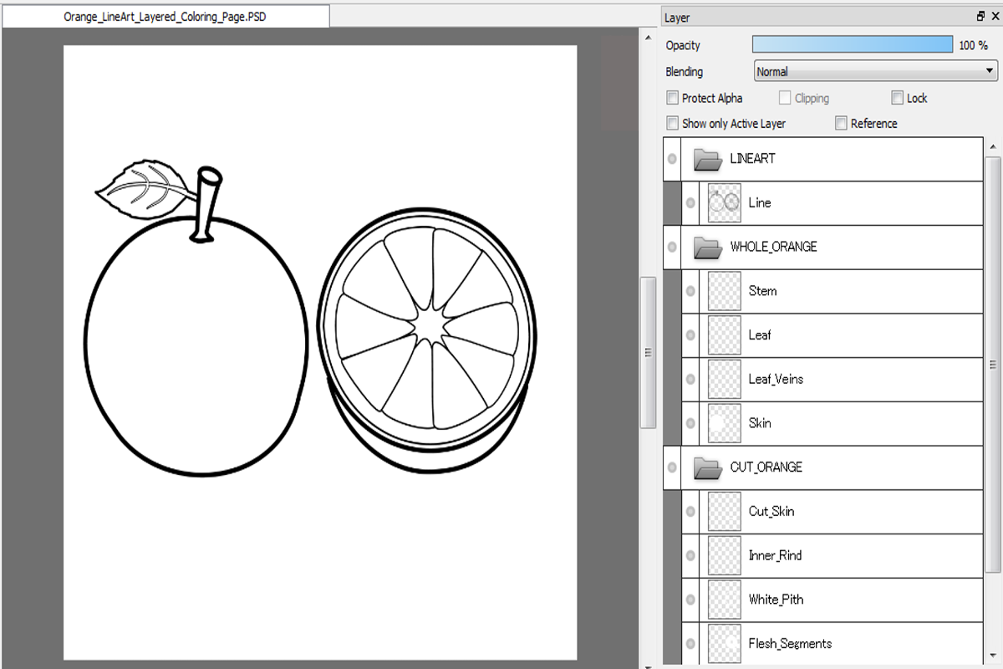Close the Layer panel
This screenshot has width=1003, height=669.
994,17
